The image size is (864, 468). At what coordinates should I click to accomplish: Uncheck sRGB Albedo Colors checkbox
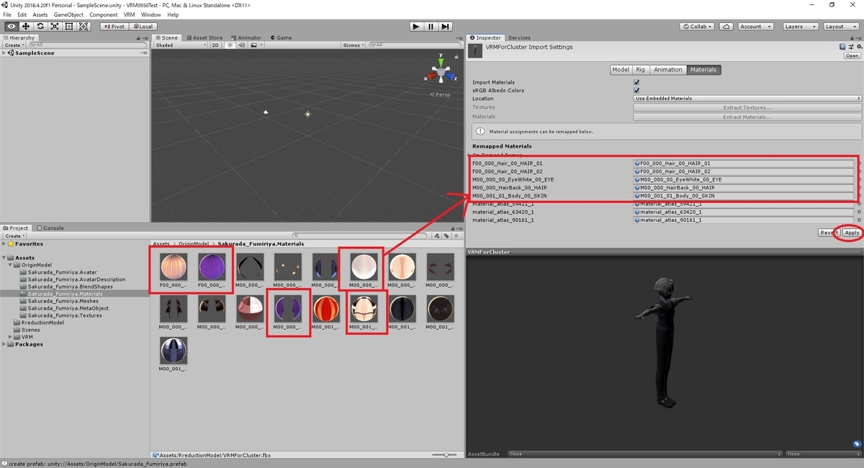click(x=636, y=91)
